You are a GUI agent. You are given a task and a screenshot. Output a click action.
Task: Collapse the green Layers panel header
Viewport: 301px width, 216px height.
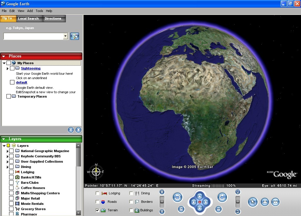click(x=4, y=139)
